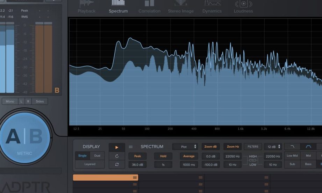Click the Peak readout label above meters
Image resolution: width=322 pixels, height=193 pixels.
pyautogui.click(x=24, y=10)
